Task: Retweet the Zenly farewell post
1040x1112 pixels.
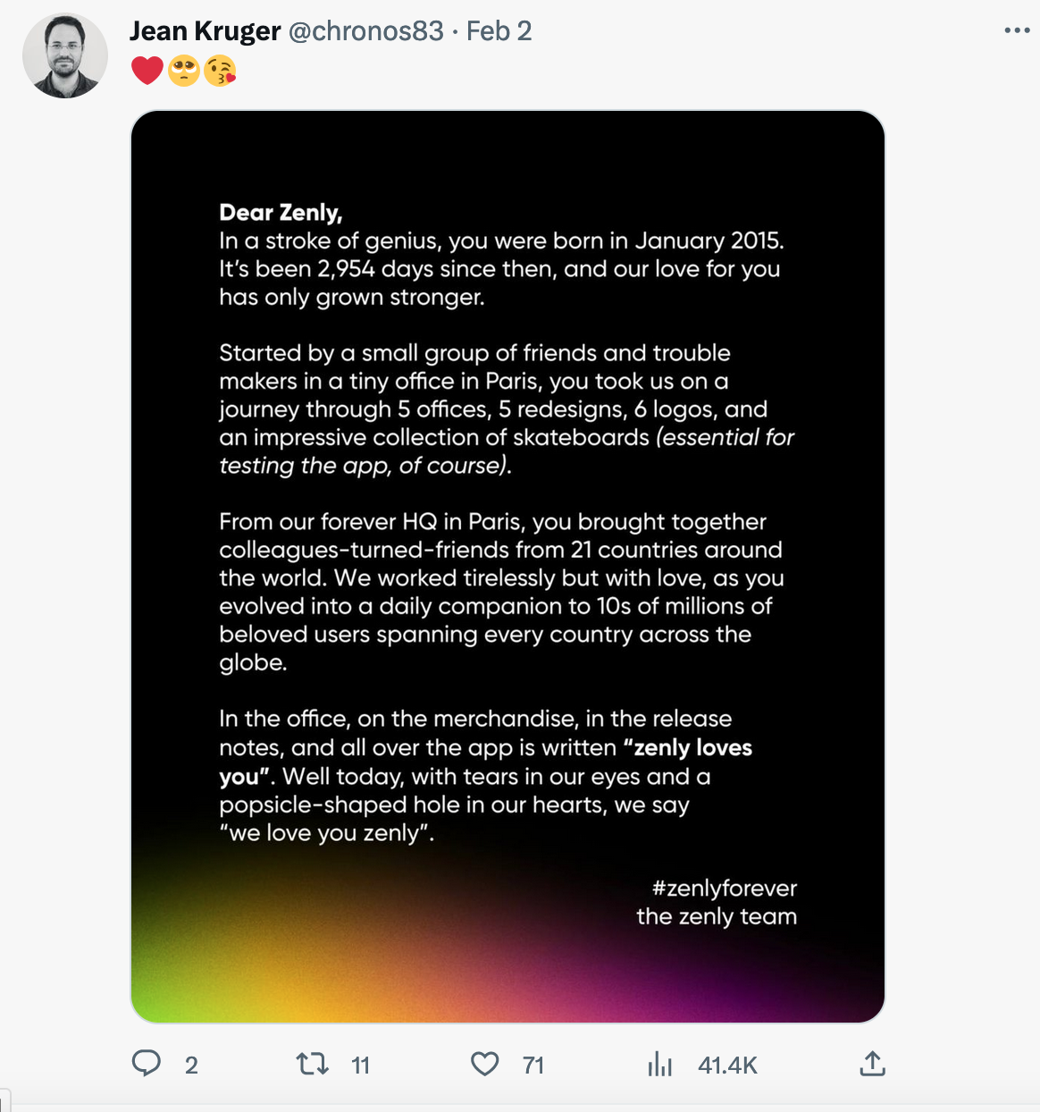Action: pyautogui.click(x=312, y=1064)
